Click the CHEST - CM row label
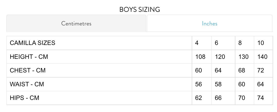Screen dimensions: 277x112 tap(27, 70)
